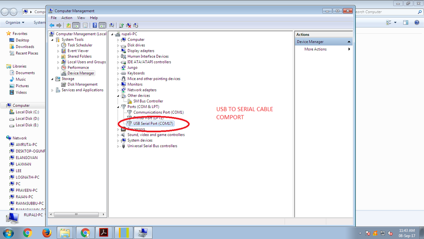Select Performance node in System Tools
This screenshot has width=424, height=239.
[78, 68]
